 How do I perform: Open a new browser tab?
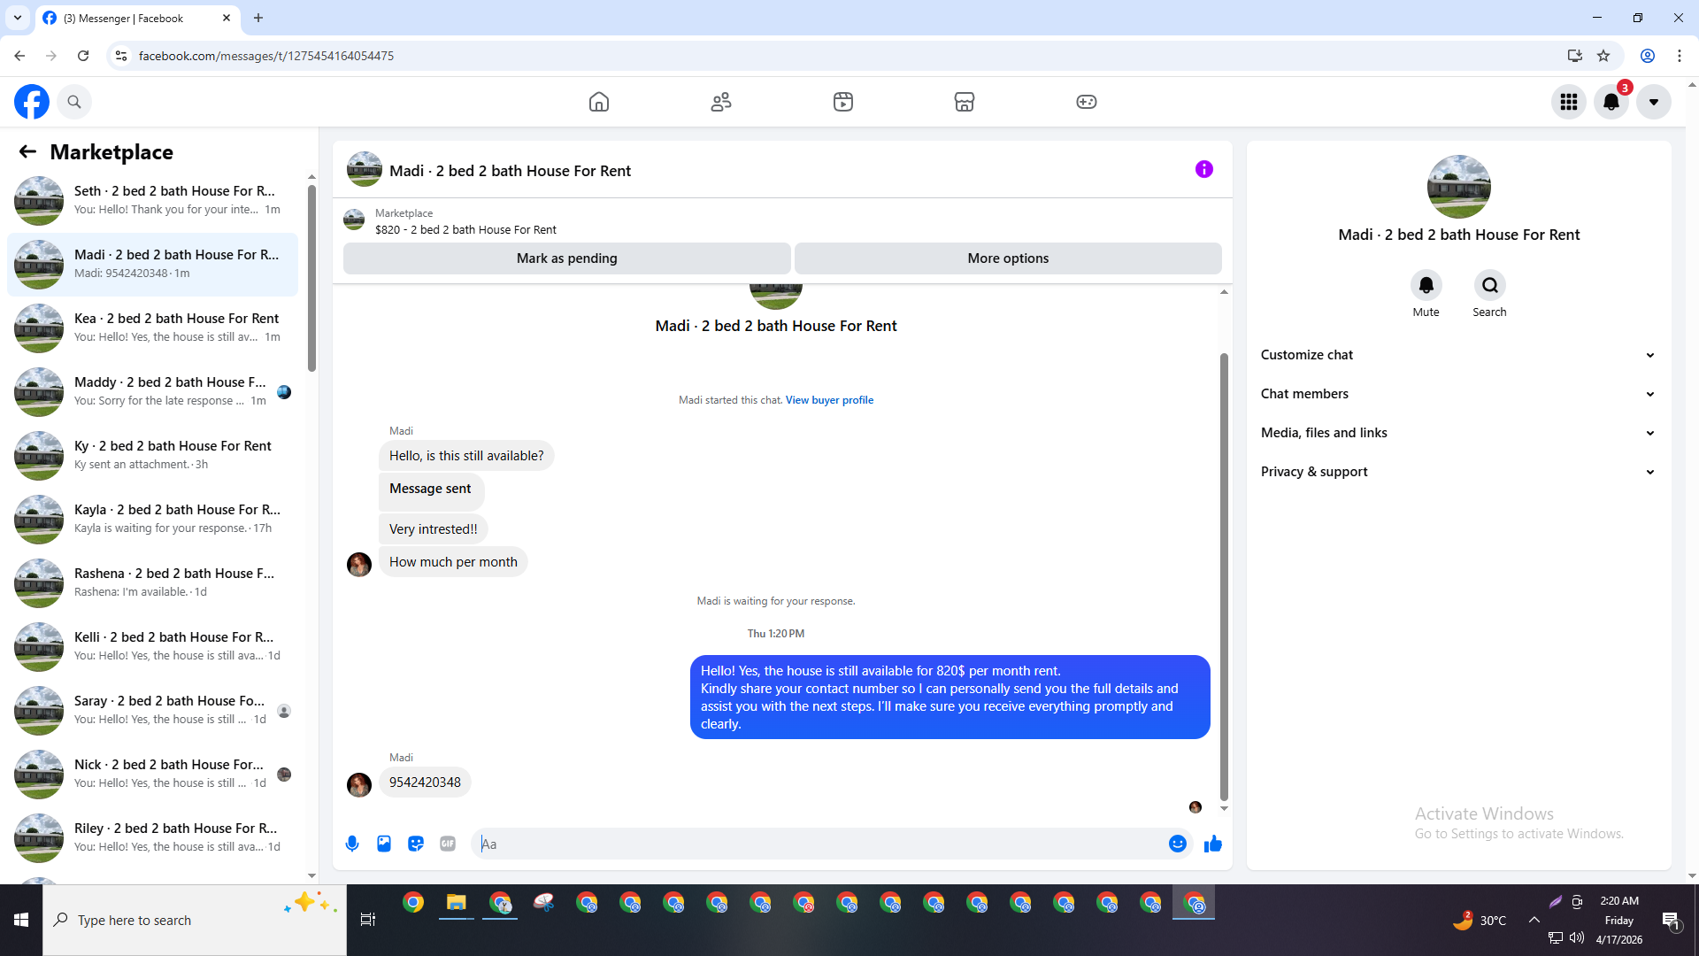click(258, 18)
